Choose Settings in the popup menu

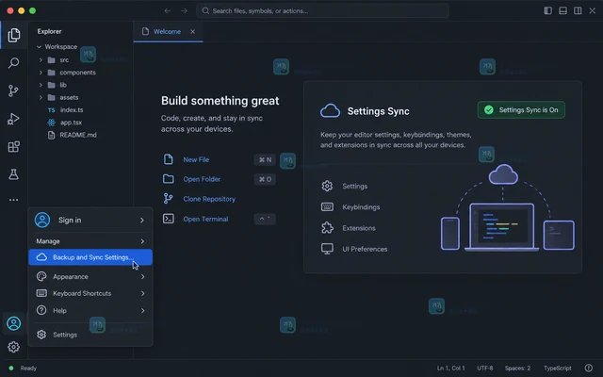pos(90,335)
